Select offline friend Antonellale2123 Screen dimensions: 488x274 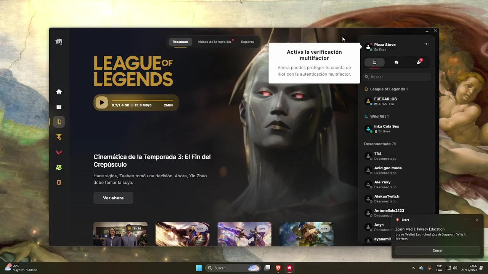[389, 210]
